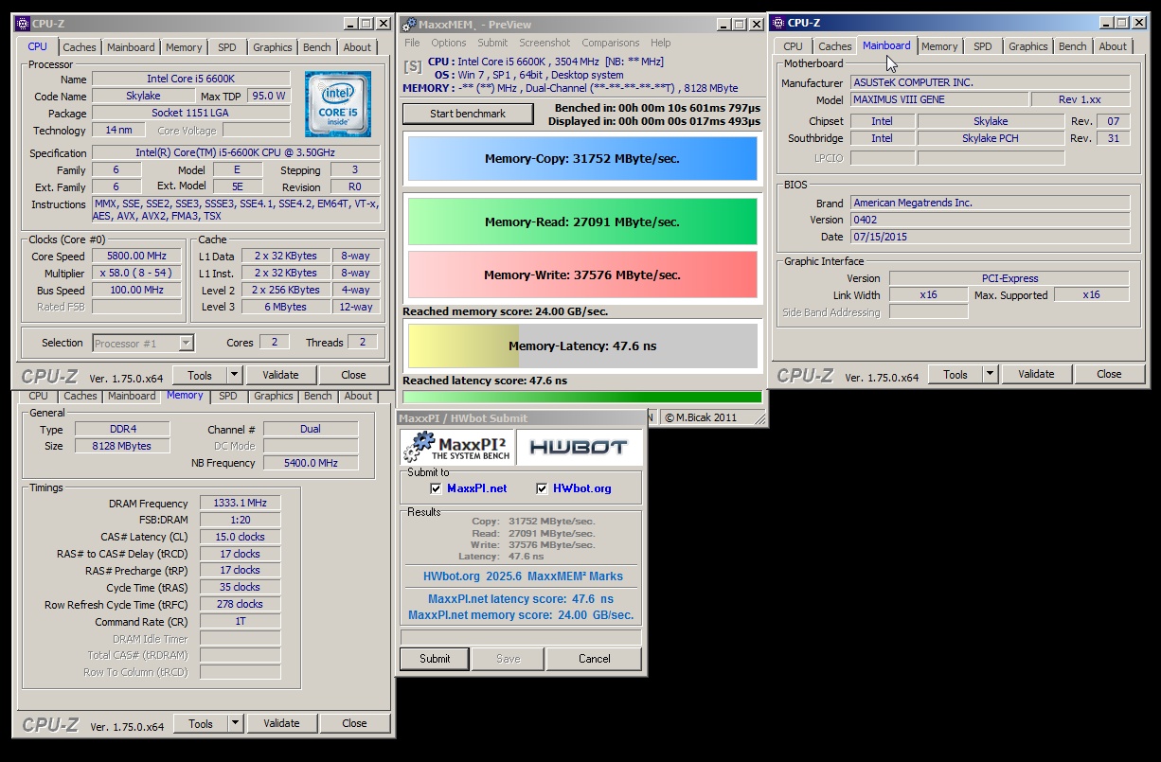Switch to Bench tab in right CPU-Z window
Image resolution: width=1161 pixels, height=762 pixels.
tap(1073, 46)
